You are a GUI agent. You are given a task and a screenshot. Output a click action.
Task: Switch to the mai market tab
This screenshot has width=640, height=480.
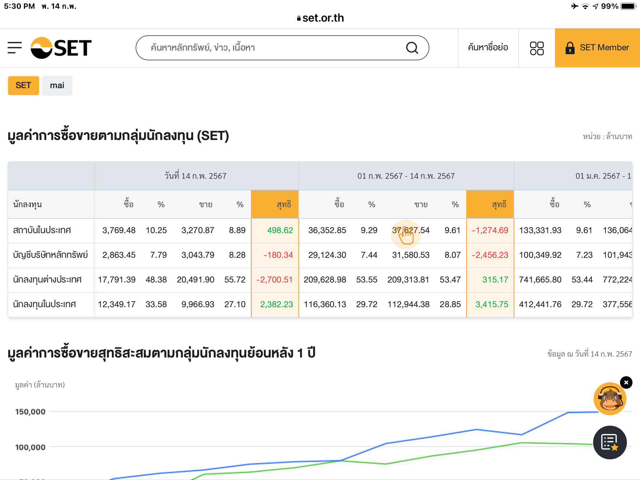[57, 85]
